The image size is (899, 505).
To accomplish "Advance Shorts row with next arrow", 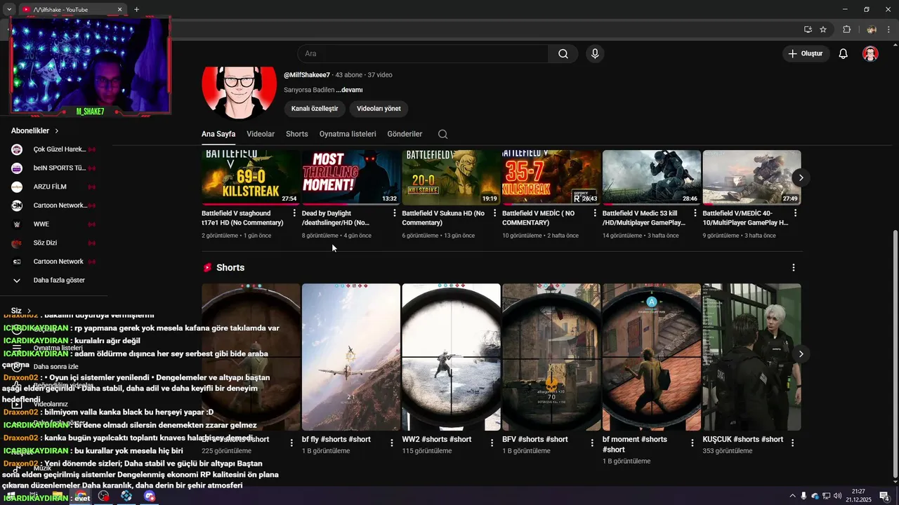I will pos(801,354).
